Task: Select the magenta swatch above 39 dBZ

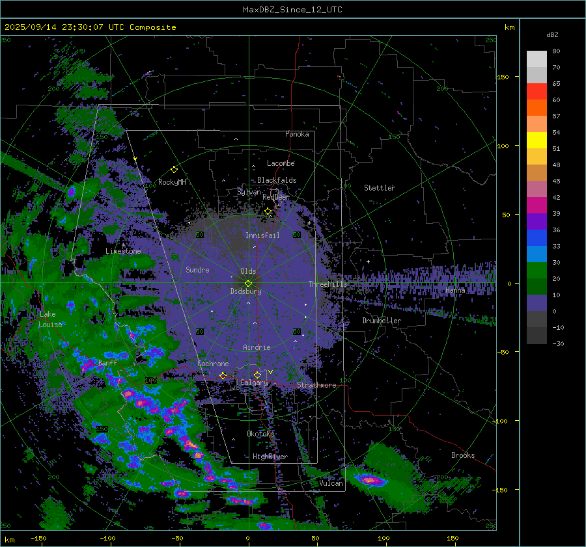Action: coord(537,206)
